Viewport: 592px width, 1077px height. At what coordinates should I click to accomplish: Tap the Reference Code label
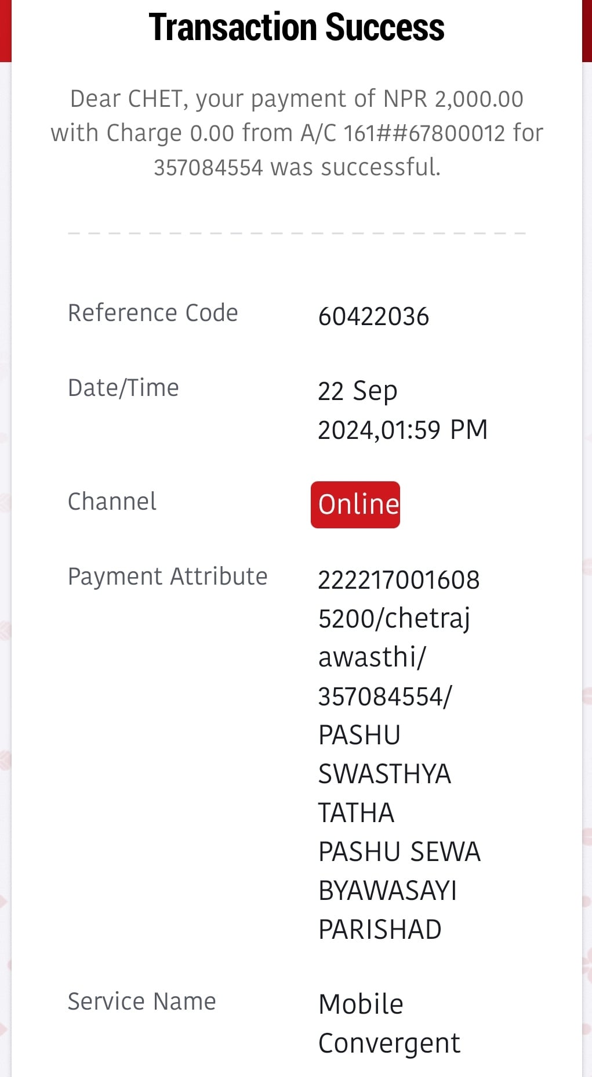153,313
